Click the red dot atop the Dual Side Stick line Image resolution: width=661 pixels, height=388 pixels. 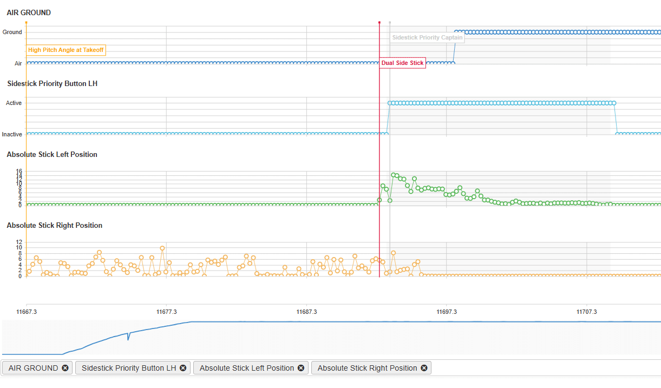click(379, 23)
